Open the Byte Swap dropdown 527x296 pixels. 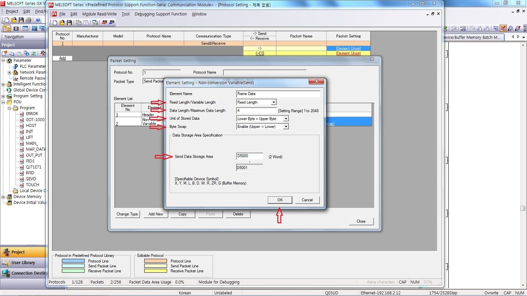click(286, 126)
